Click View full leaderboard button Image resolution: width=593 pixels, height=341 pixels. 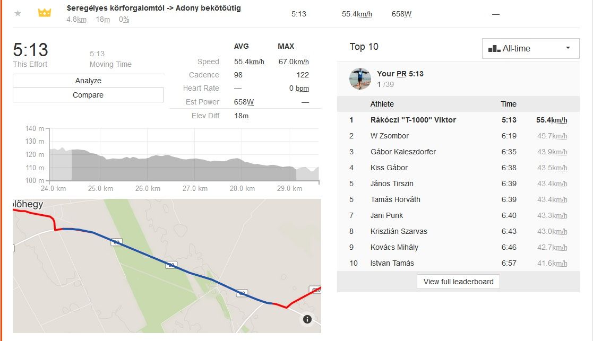tap(458, 282)
